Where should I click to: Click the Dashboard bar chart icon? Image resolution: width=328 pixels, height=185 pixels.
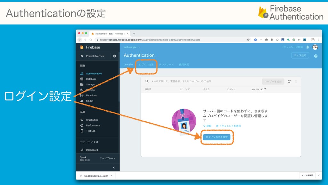tap(82, 150)
